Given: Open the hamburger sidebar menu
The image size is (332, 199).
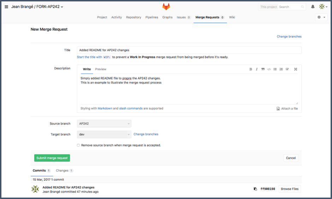Looking at the screenshot, I should pyautogui.click(x=6, y=7).
